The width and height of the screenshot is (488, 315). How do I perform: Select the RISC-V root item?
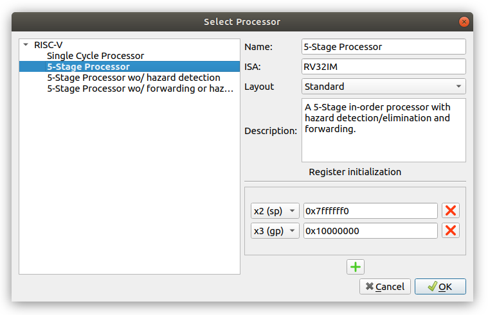coord(48,45)
